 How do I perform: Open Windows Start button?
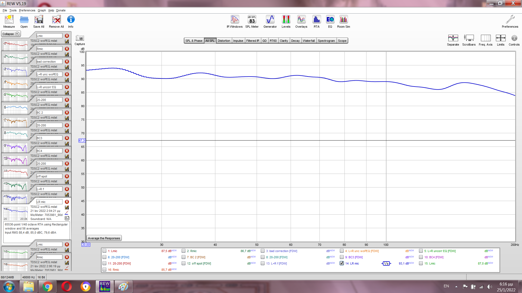click(x=9, y=286)
